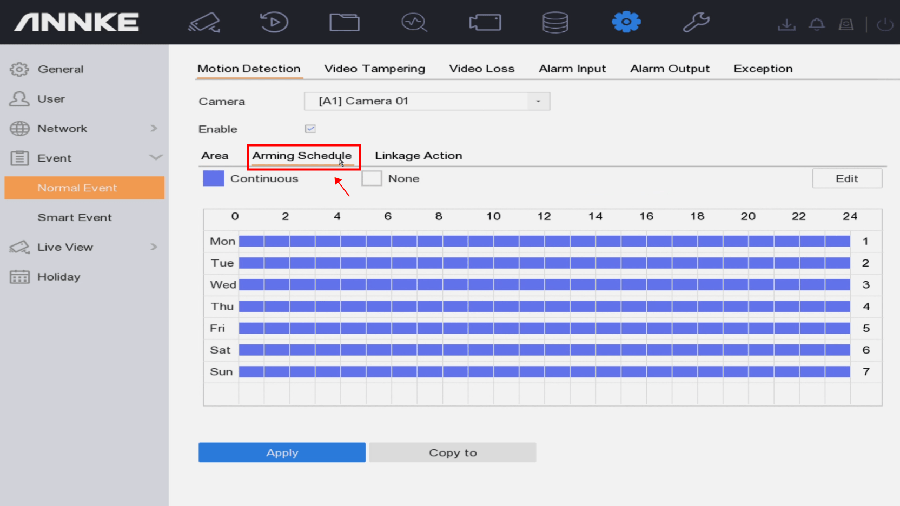
Task: Switch to the Video Tampering tab
Action: [x=374, y=69]
